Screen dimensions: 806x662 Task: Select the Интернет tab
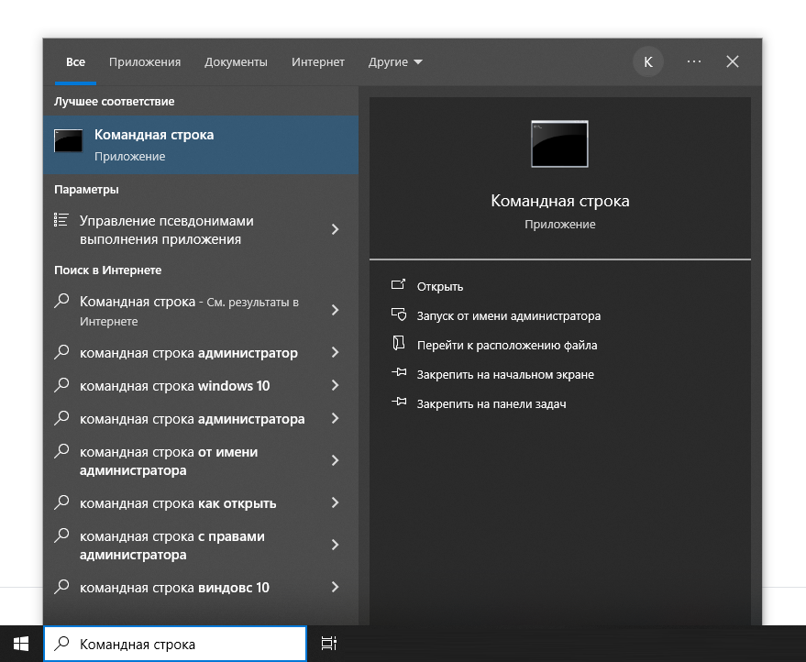coord(318,62)
